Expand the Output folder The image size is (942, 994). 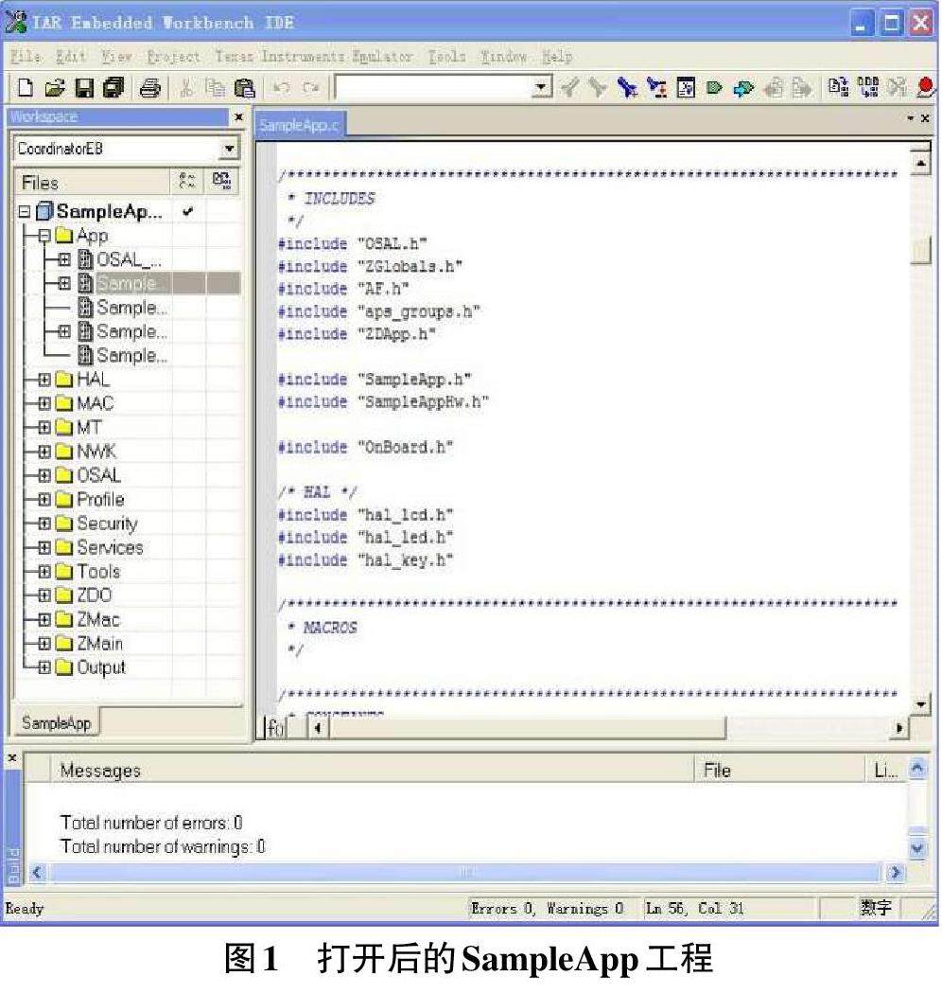44,667
